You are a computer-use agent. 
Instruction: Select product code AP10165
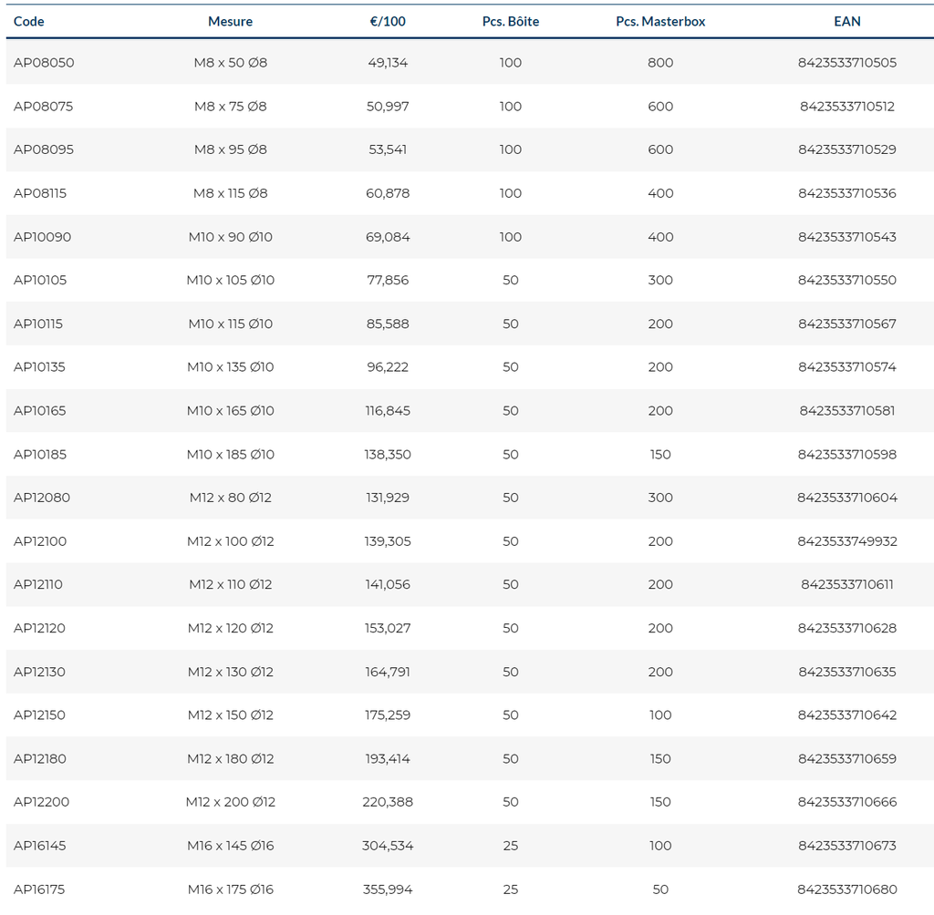pos(40,411)
